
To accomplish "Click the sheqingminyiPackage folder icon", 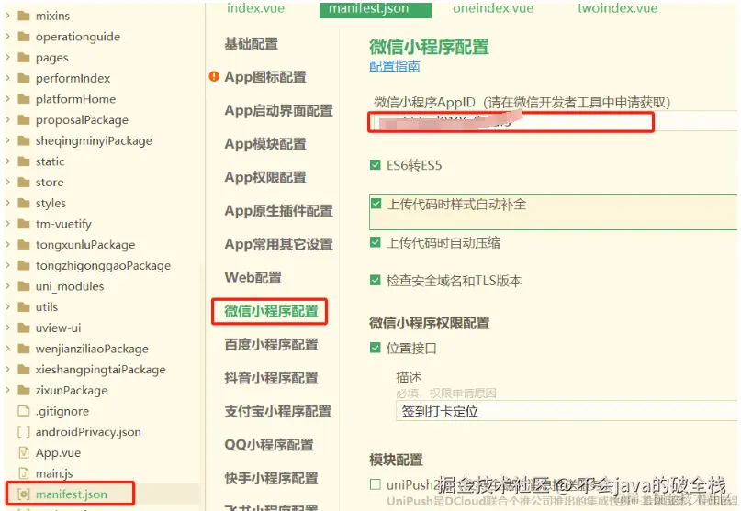I will coord(24,140).
